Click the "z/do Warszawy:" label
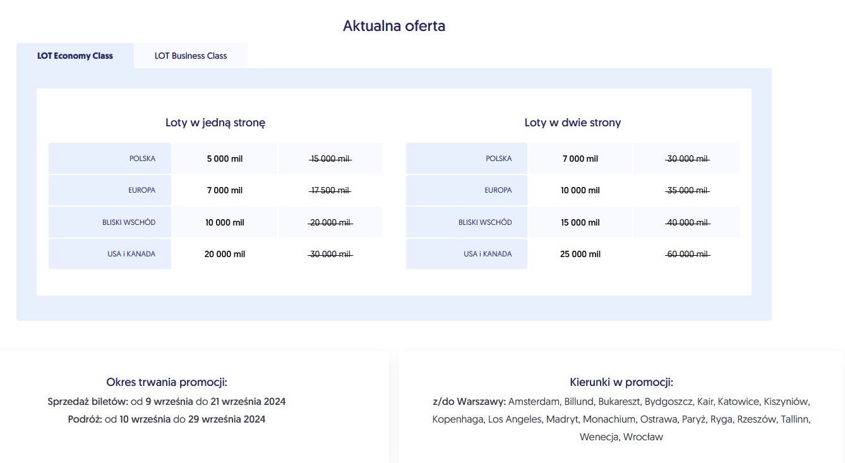Image resolution: width=845 pixels, height=463 pixels. pos(469,401)
